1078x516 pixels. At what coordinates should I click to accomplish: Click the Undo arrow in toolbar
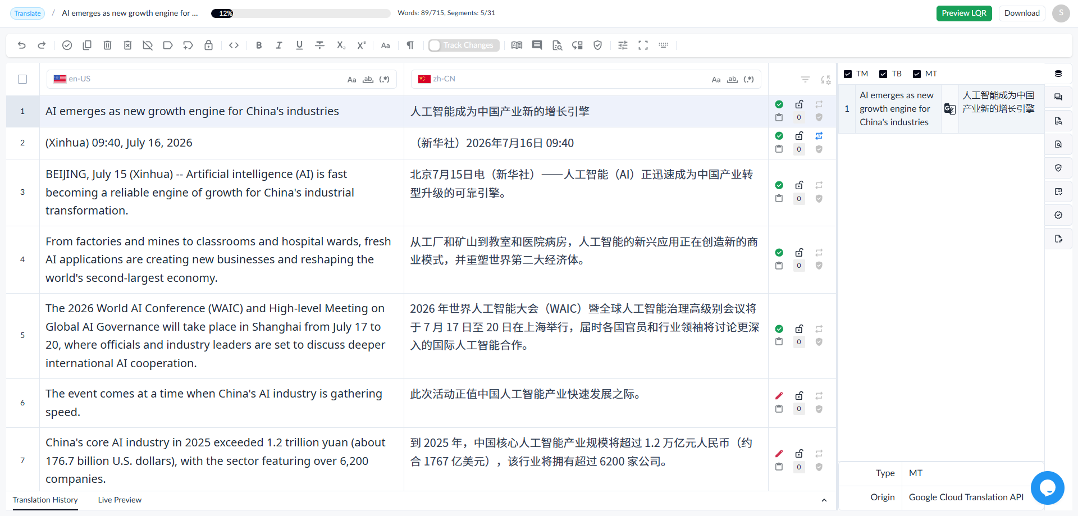22,45
